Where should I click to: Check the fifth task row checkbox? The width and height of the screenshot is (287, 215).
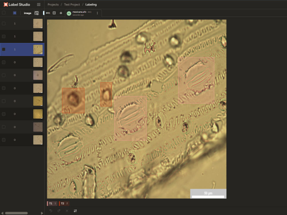pyautogui.click(x=3, y=75)
